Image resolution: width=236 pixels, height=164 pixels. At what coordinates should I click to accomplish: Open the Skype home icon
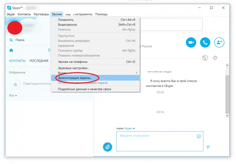coord(11,50)
